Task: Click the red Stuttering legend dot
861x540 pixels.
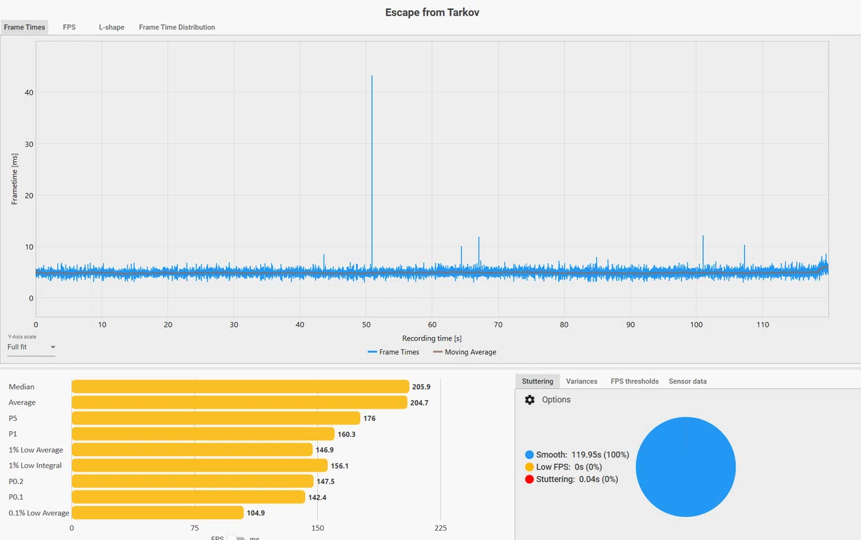Action: click(530, 479)
